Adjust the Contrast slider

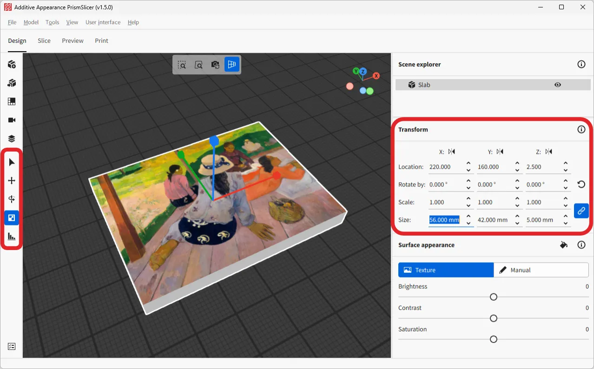[x=493, y=318]
